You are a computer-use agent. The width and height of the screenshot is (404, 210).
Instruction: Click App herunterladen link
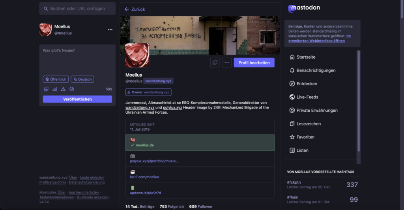84,192
